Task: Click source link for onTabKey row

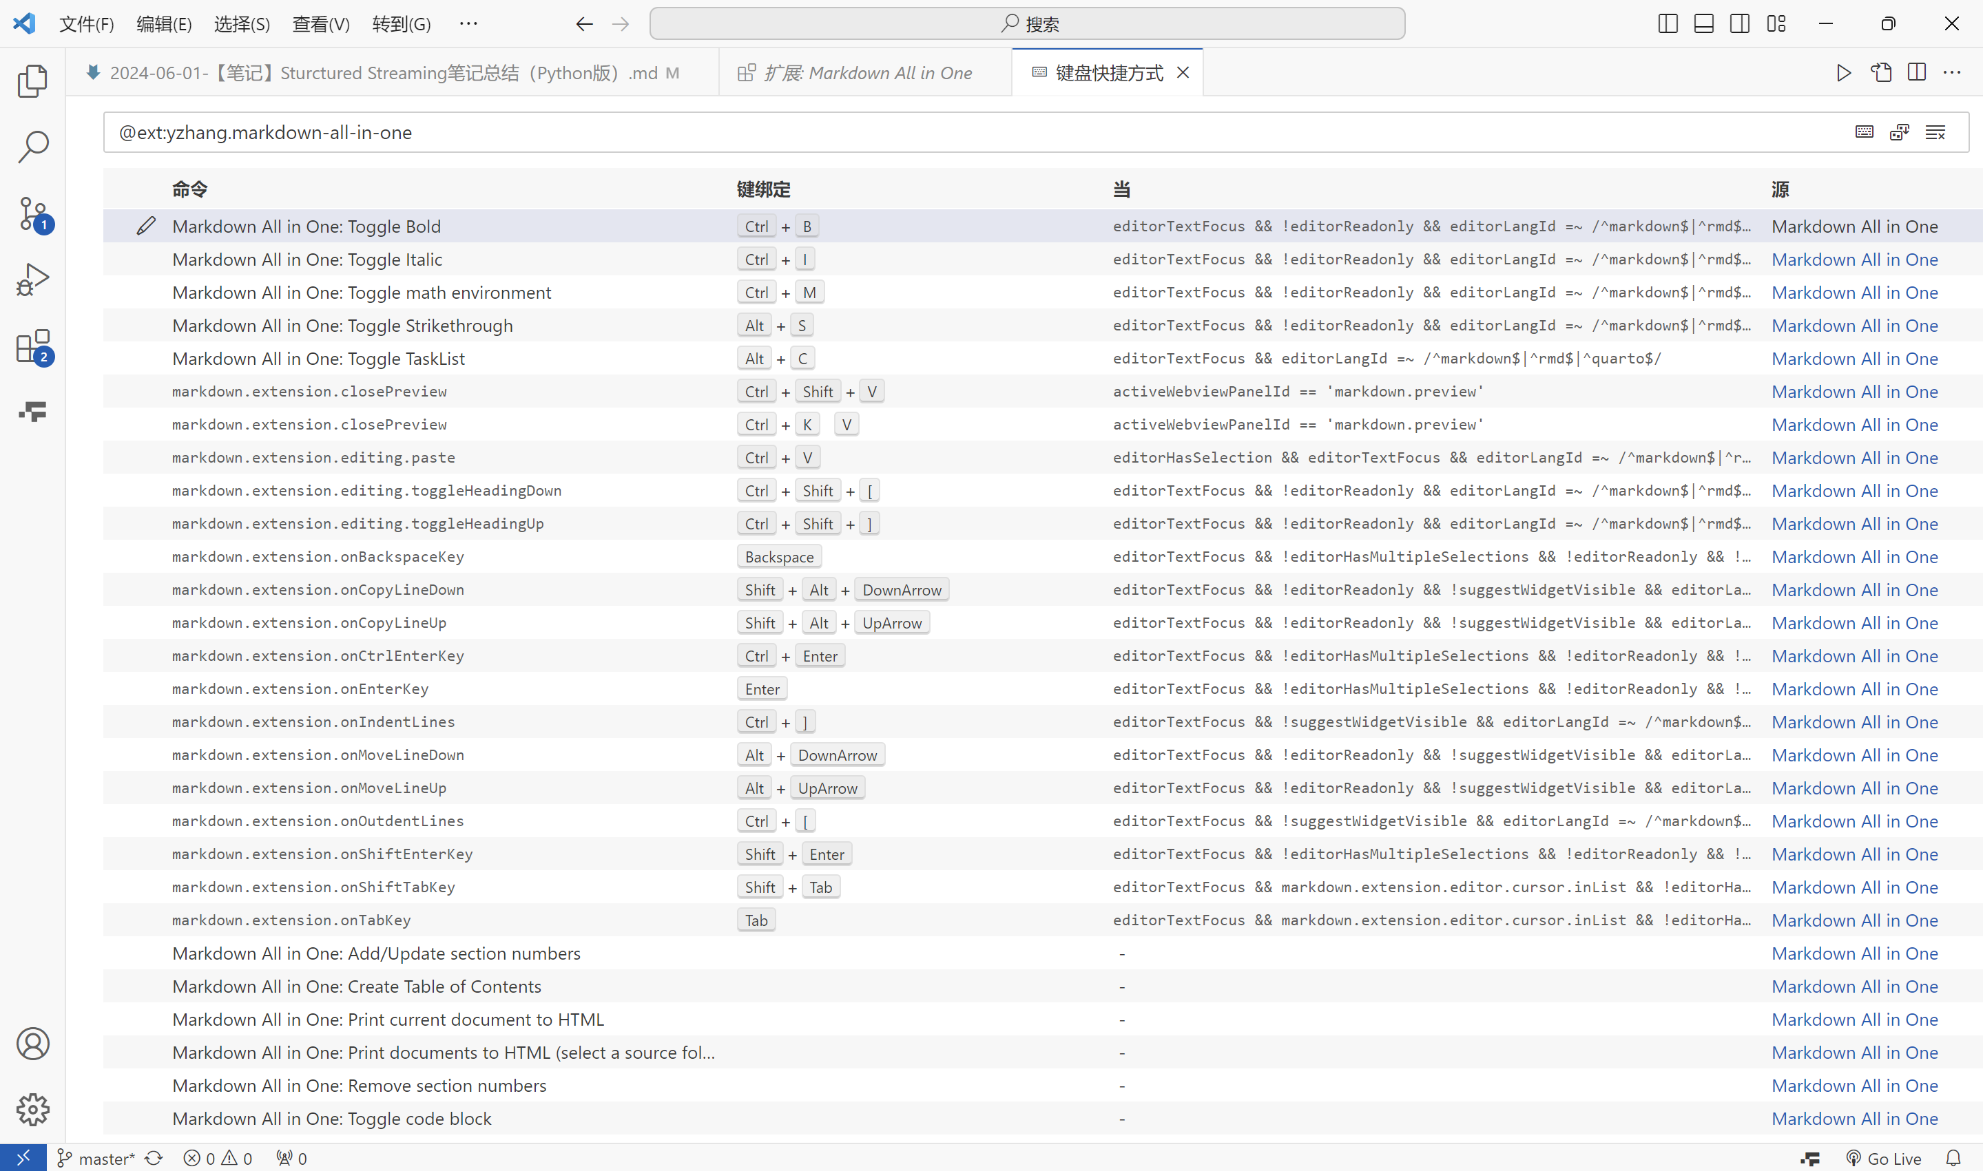Action: point(1854,920)
